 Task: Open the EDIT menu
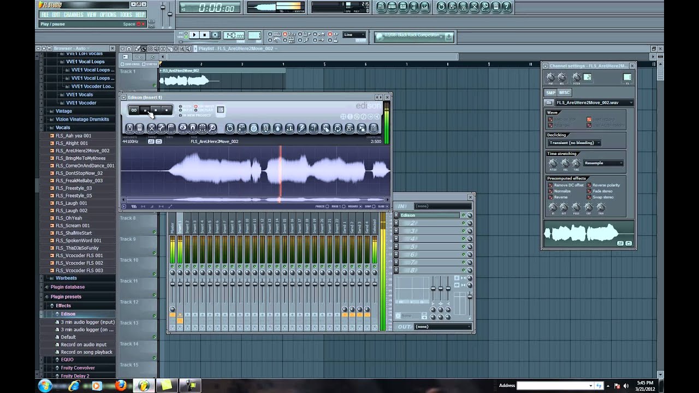[x=56, y=15]
